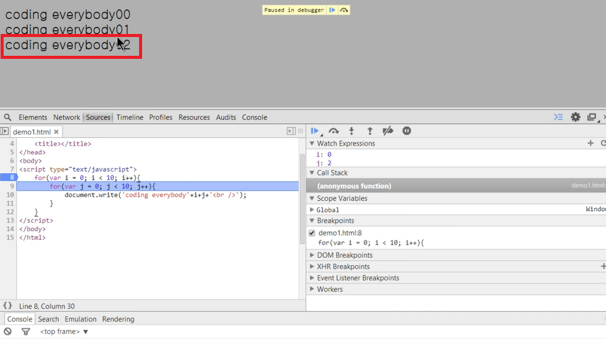Refresh watch expressions
The height and width of the screenshot is (341, 606).
click(603, 143)
